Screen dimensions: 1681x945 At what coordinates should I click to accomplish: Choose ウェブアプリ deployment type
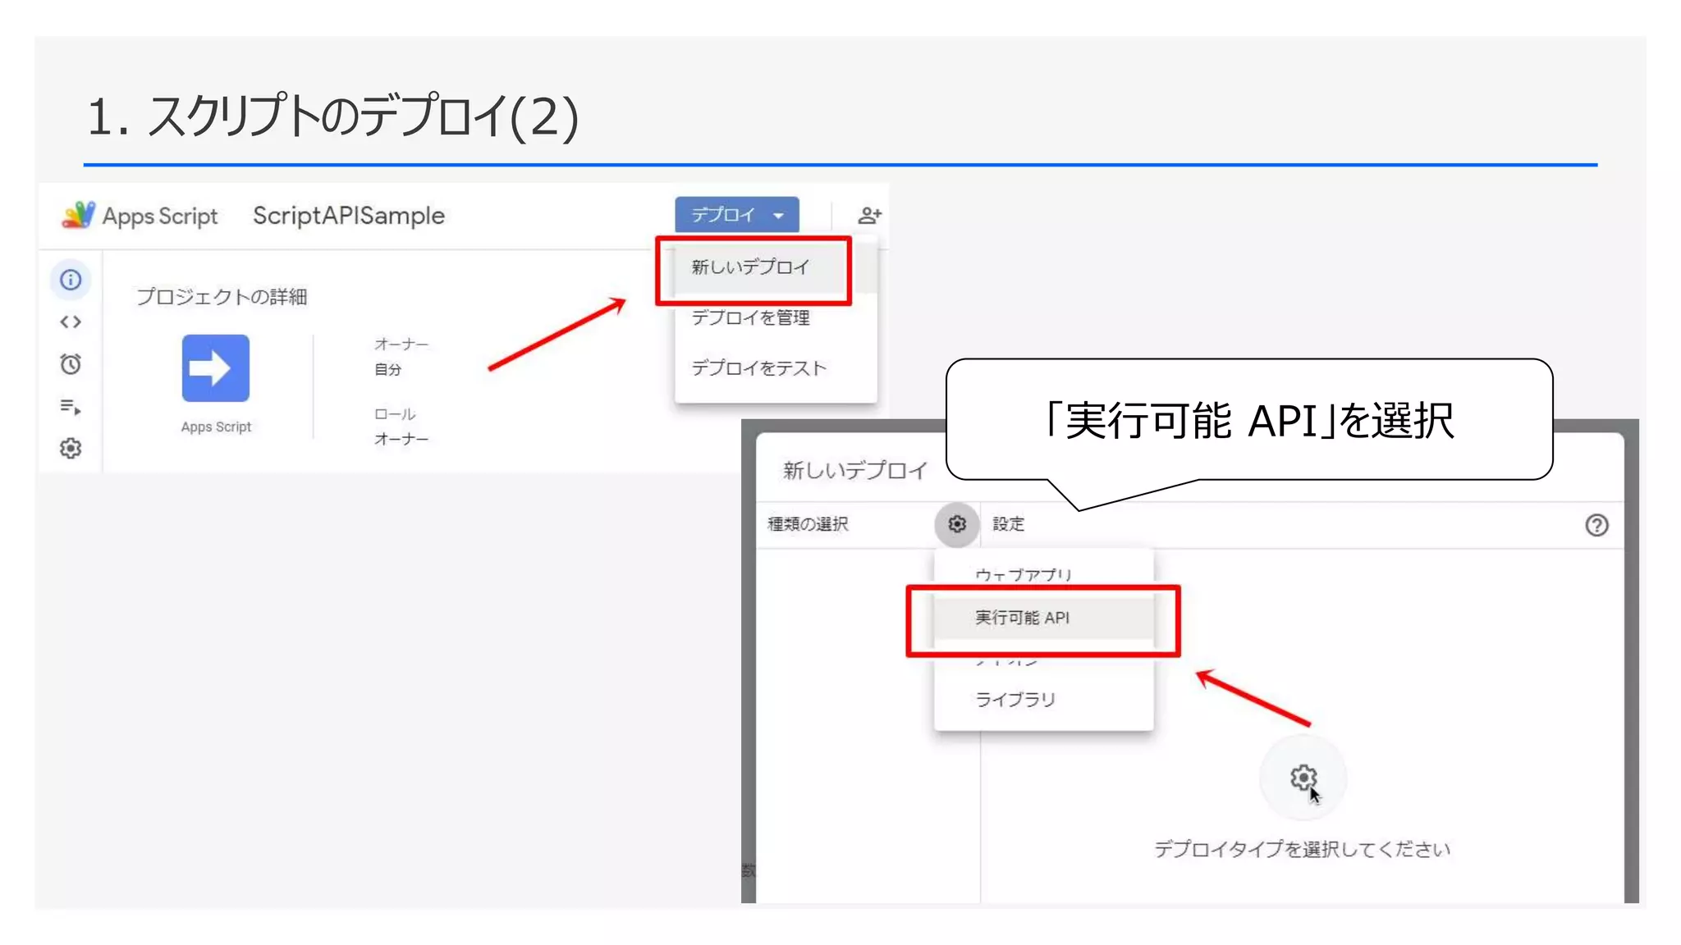(1023, 574)
